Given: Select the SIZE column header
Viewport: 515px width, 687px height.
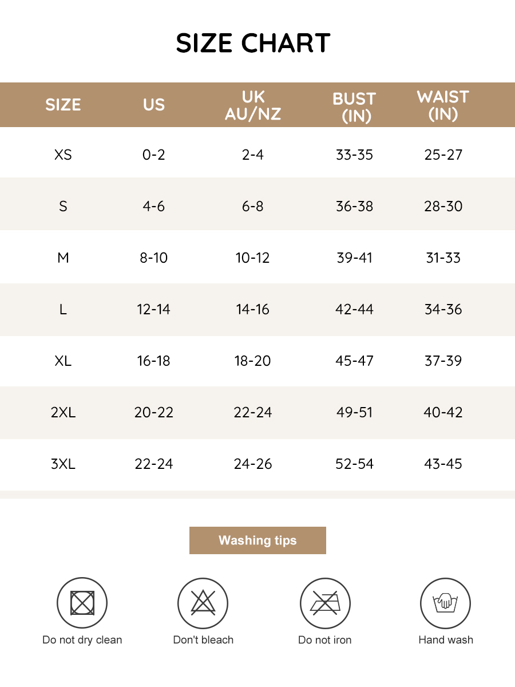Looking at the screenshot, I should (63, 105).
